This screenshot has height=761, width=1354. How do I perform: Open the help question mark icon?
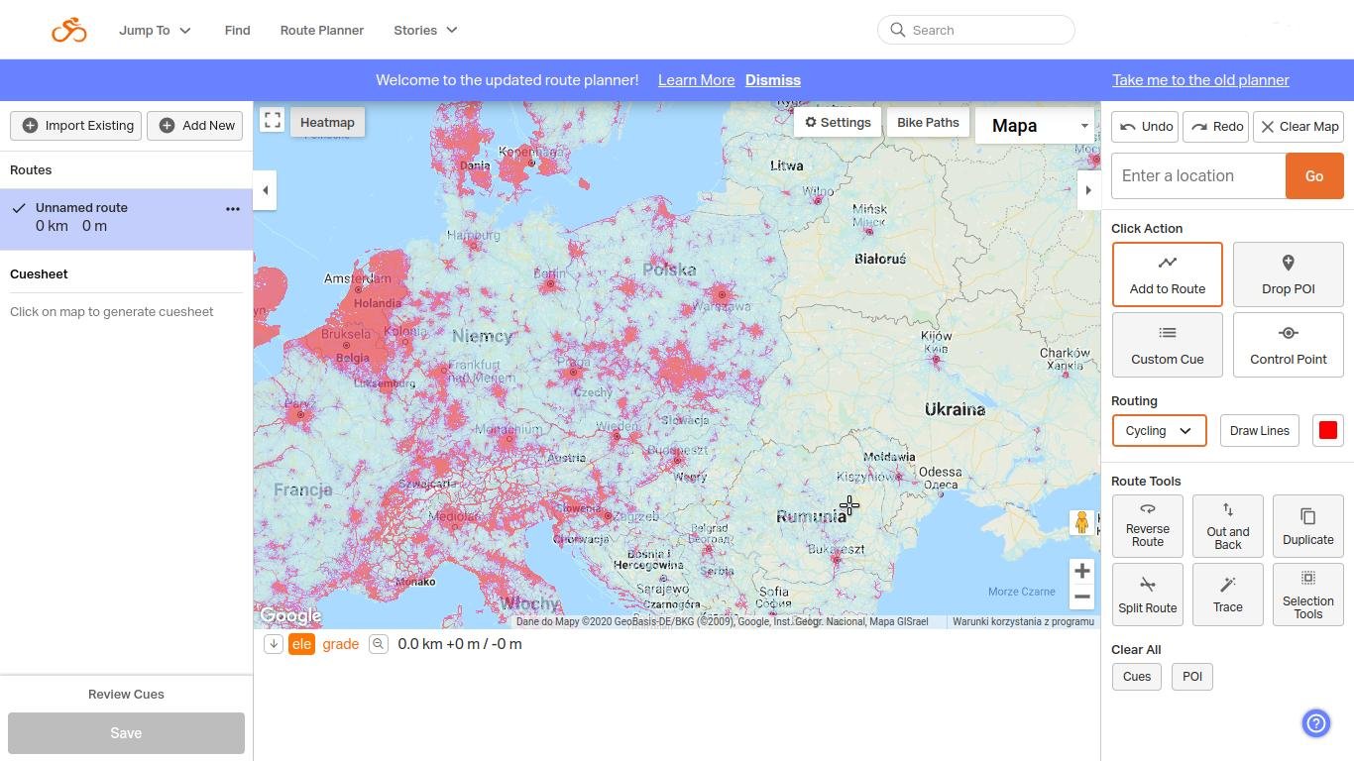1315,723
